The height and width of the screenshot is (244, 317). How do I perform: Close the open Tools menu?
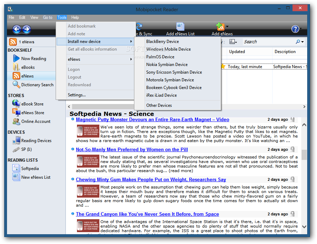point(62,17)
